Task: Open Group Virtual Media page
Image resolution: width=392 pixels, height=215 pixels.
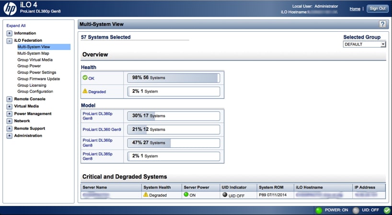Action: 35,60
